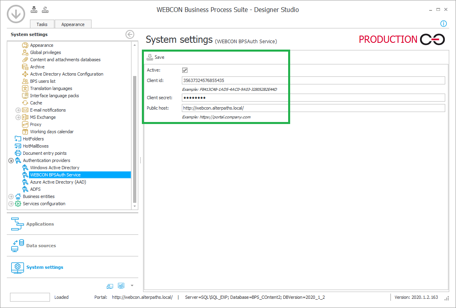Click the tree scrollbar up arrow

135,45
